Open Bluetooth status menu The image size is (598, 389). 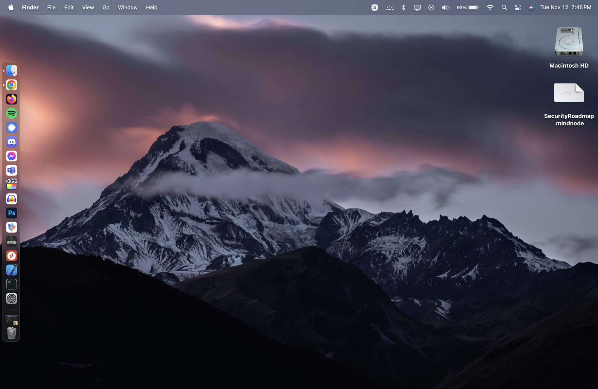(x=403, y=7)
